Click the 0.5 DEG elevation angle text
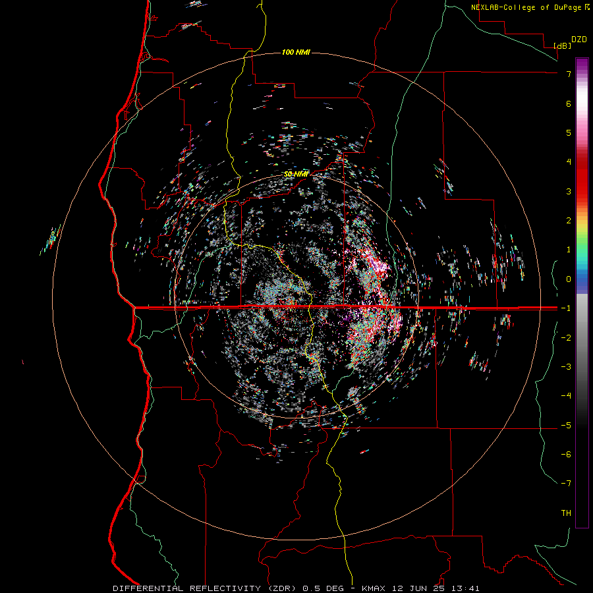 pyautogui.click(x=324, y=588)
